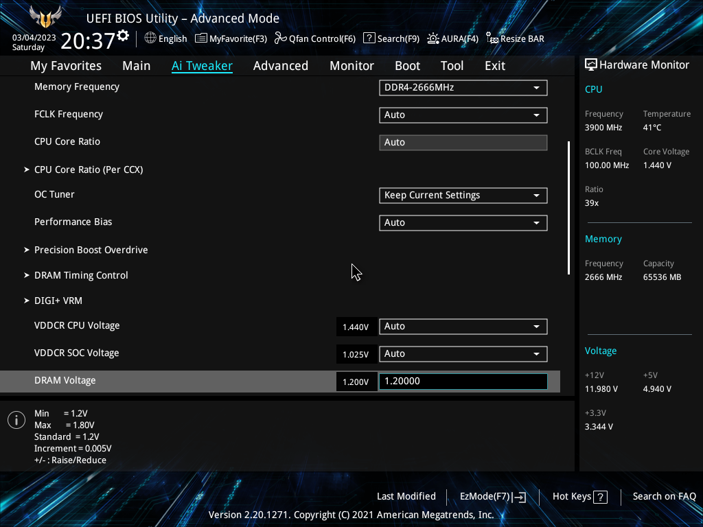703x527 pixels.
Task: Click the settings list scrollbar
Action: pyautogui.click(x=568, y=207)
